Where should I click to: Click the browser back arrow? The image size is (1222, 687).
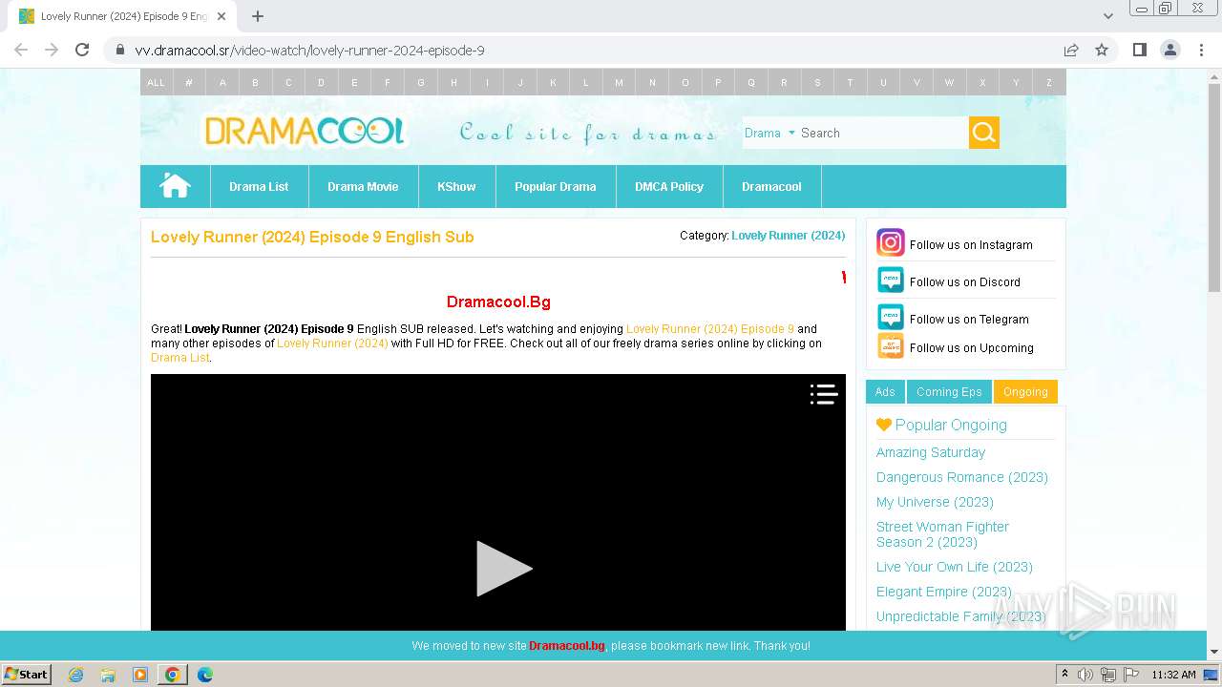pyautogui.click(x=21, y=50)
